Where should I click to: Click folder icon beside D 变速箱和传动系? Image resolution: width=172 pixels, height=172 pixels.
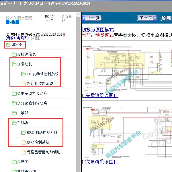click(x=14, y=103)
